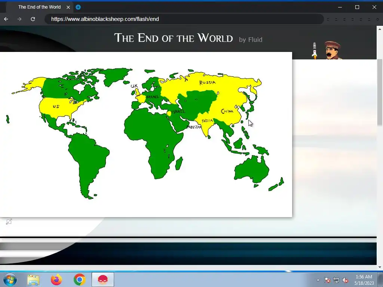383x287 pixels.
Task: Reload the page with the refresh icon
Action: (x=33, y=19)
